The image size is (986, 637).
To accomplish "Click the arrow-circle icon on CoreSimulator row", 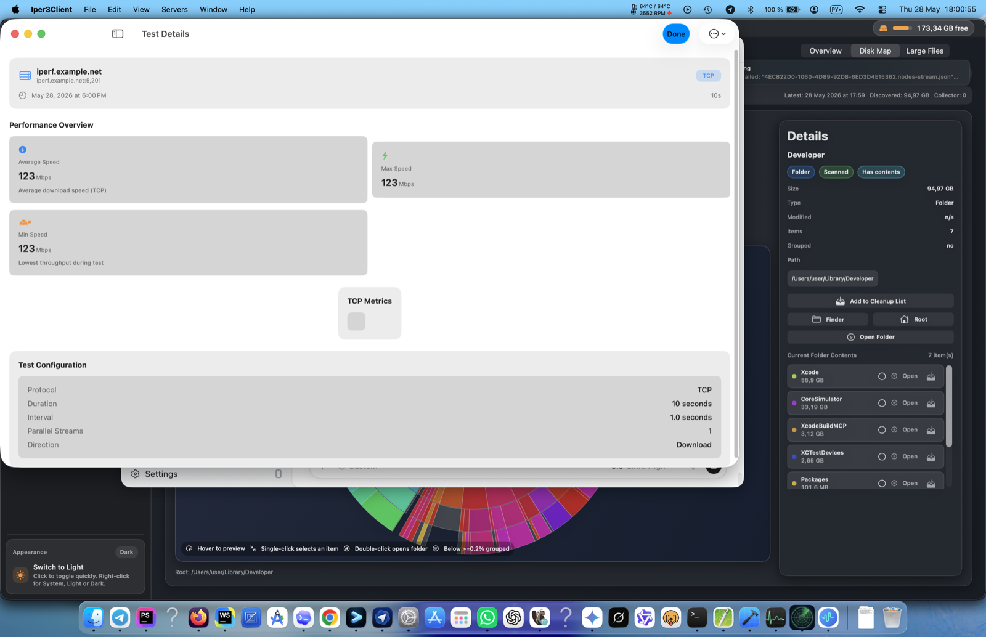I will coord(894,403).
